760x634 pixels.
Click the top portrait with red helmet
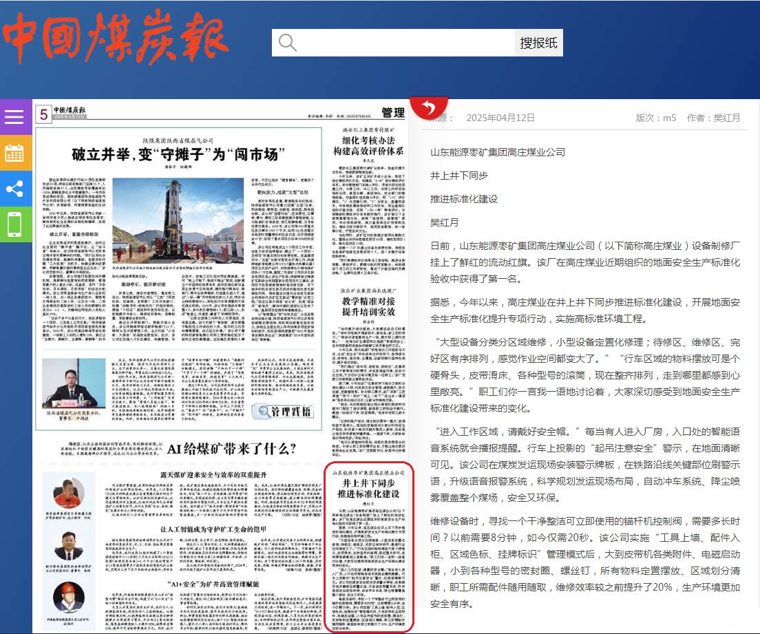[x=68, y=492]
